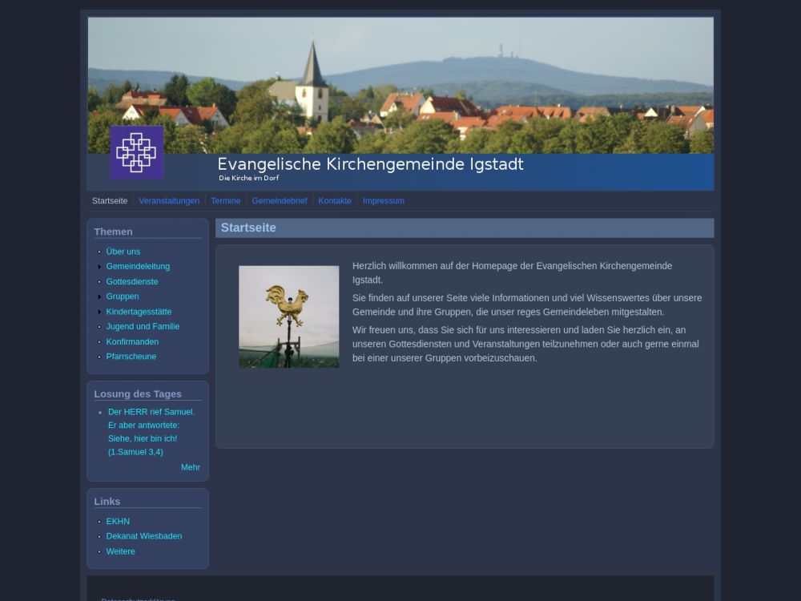This screenshot has width=801, height=601.
Task: Click Mehr under Losung des Tages
Action: [x=190, y=467]
